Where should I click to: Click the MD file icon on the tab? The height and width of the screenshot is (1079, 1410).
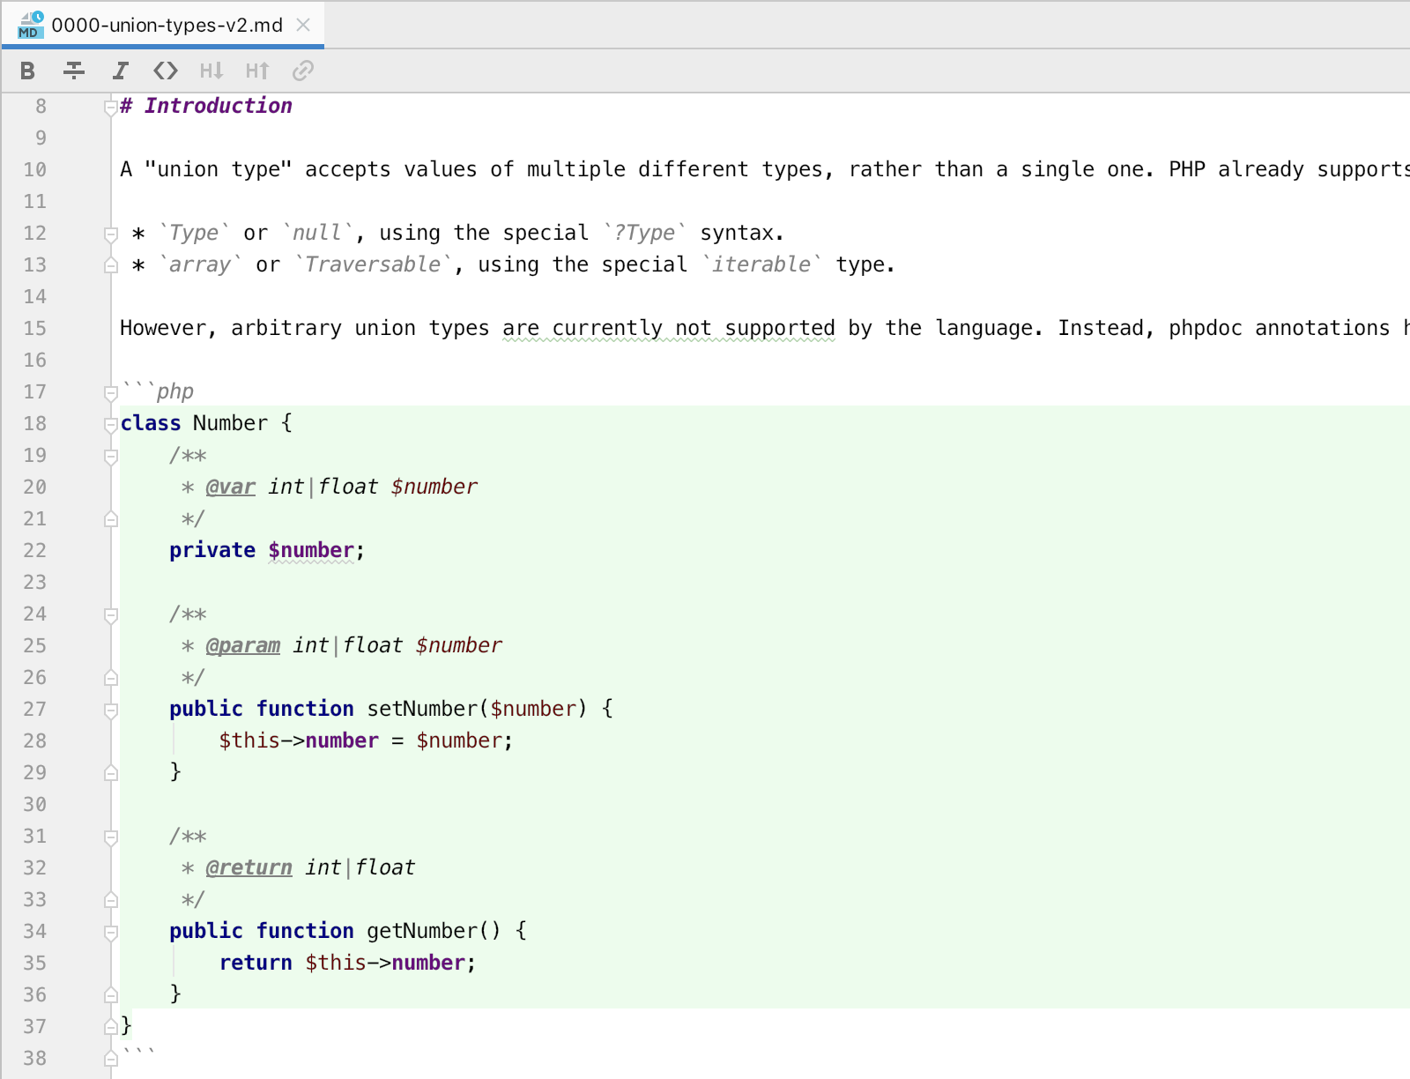tap(30, 25)
